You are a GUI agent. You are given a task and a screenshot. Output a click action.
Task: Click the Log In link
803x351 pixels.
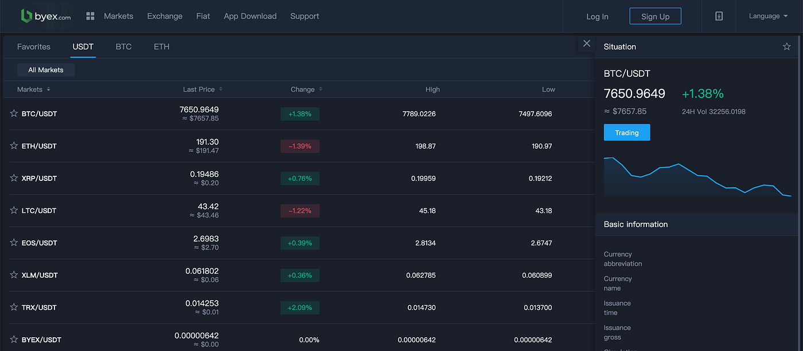coord(597,17)
